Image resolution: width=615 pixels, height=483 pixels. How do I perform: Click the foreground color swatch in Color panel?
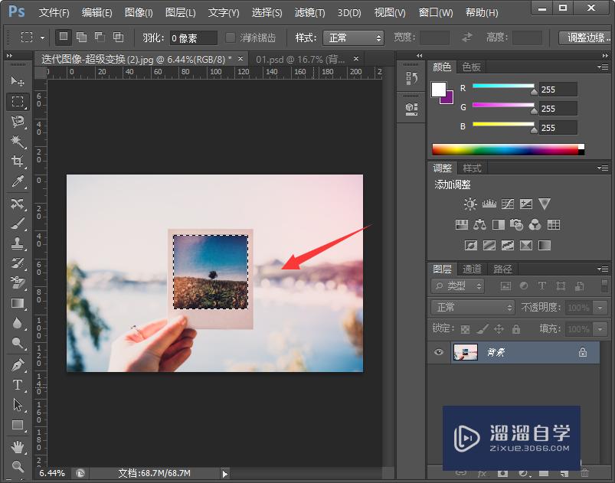pos(439,90)
